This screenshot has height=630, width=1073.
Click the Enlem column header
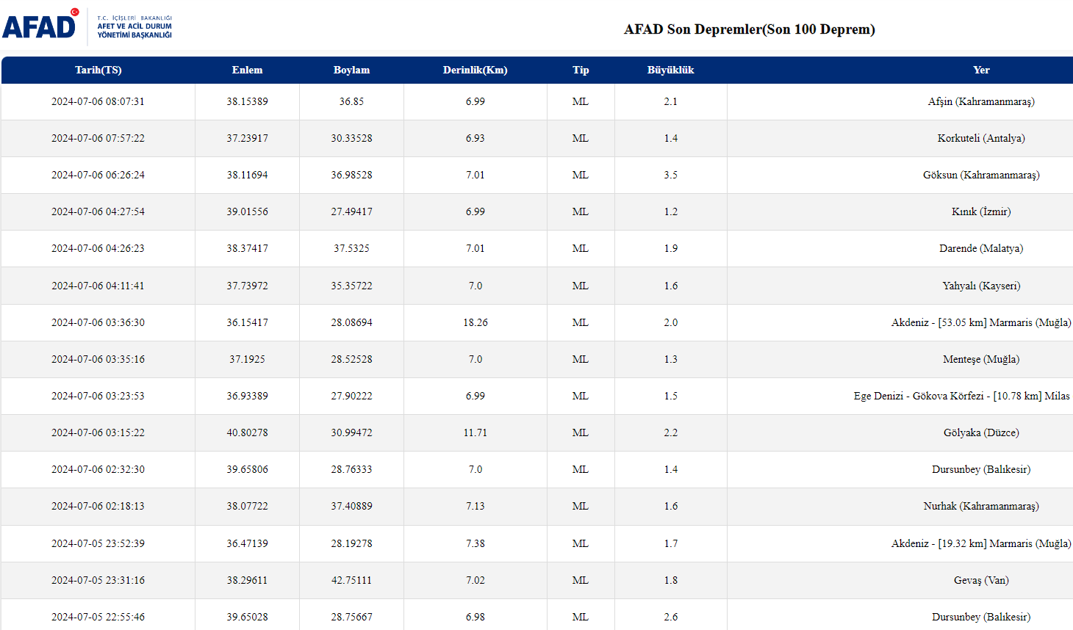247,70
